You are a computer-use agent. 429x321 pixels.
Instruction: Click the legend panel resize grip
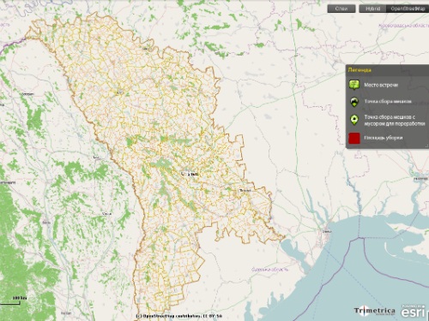coord(426,146)
